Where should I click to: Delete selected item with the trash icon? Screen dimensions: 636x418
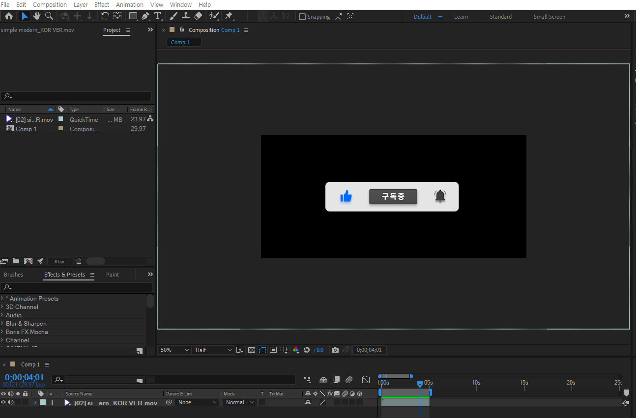(x=79, y=261)
